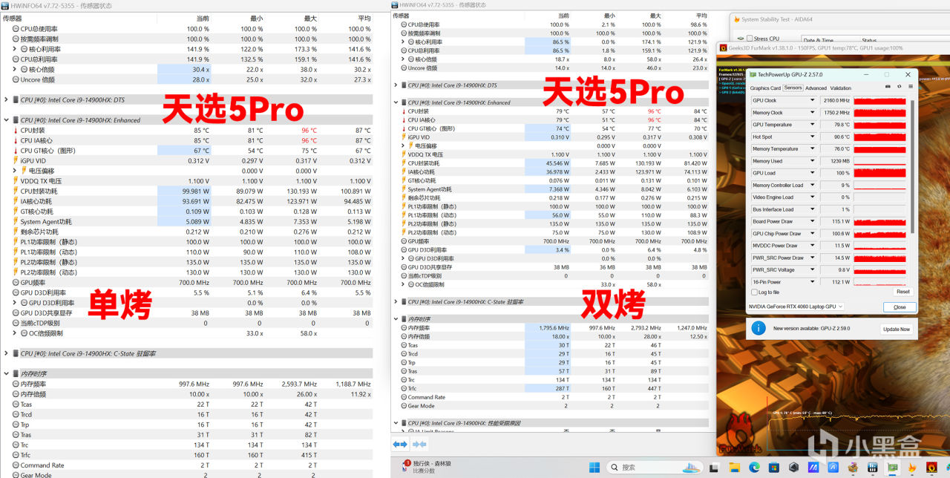Collapse the Enhanced CPU group in 单烤 window

coord(7,120)
